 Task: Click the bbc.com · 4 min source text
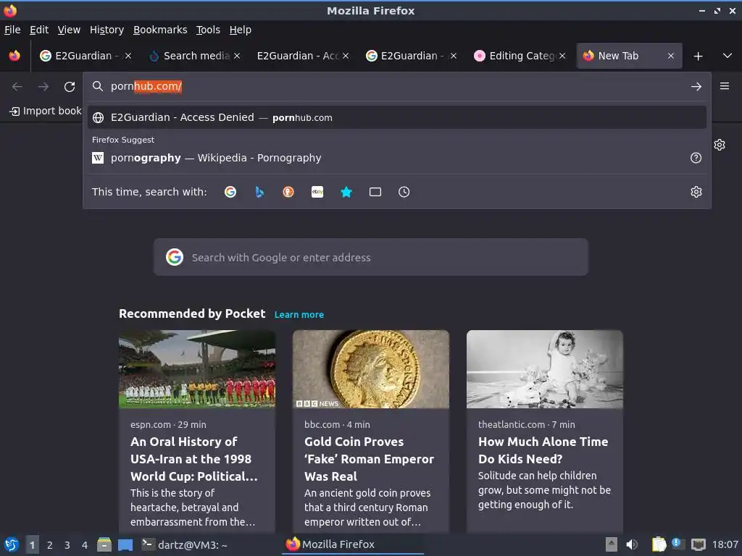(338, 424)
